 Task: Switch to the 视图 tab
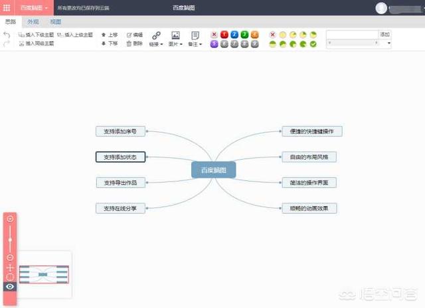[x=56, y=22]
